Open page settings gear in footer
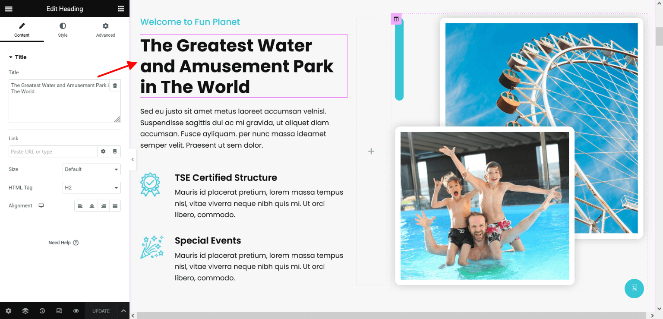 (x=9, y=311)
